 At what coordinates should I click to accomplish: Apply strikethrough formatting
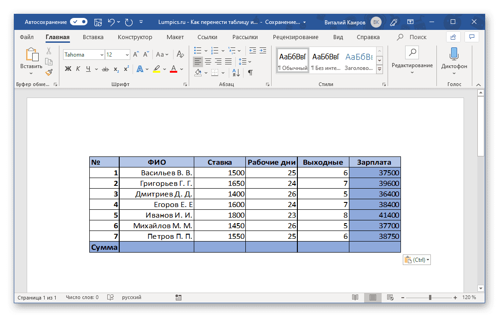[106, 69]
